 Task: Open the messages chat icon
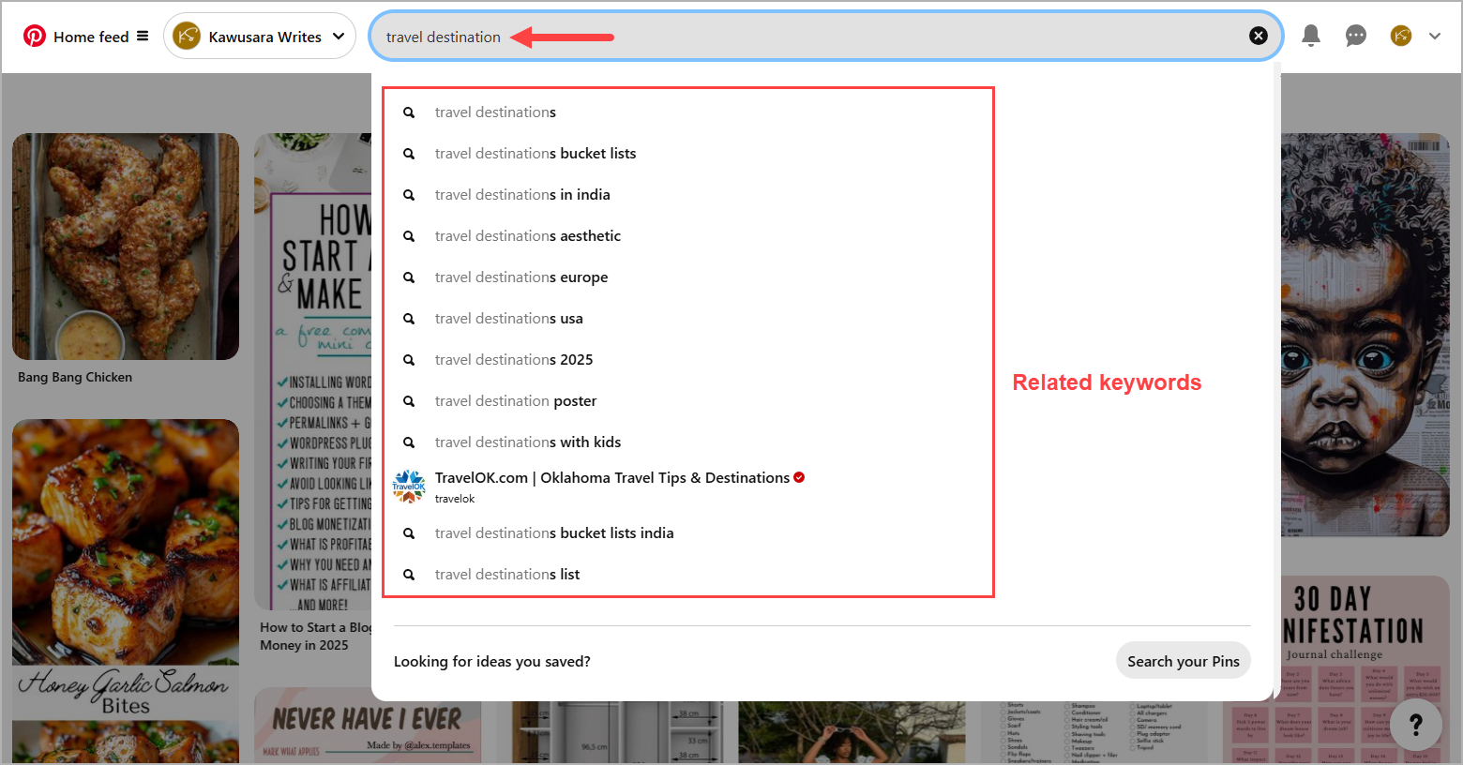[1355, 35]
